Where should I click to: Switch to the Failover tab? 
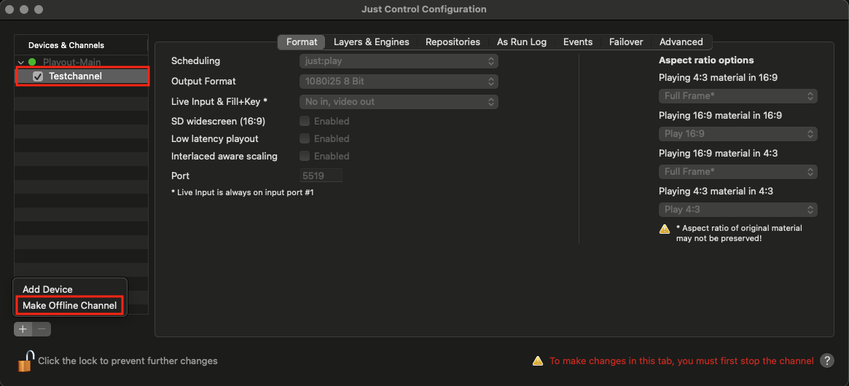(x=626, y=42)
